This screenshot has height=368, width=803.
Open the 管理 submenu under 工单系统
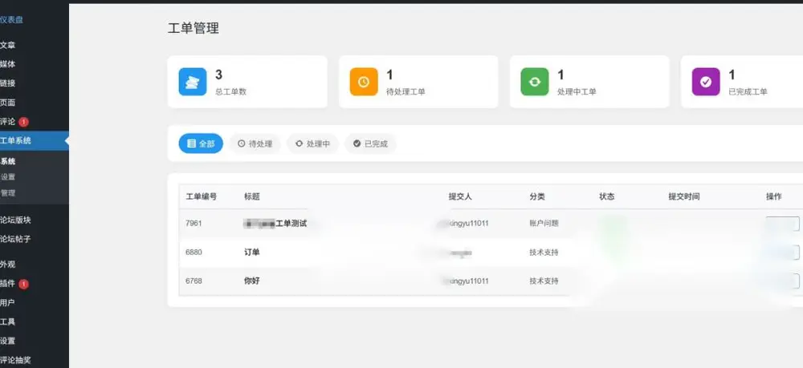[x=8, y=192]
